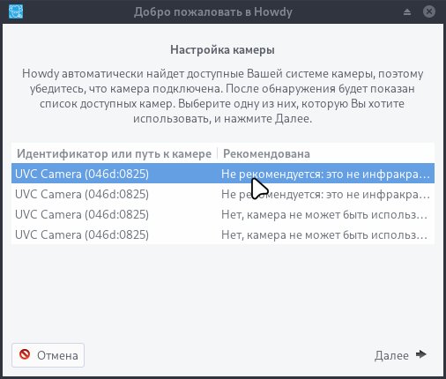446x379 pixels.
Task: Close the Howdy welcome window
Action: [429, 11]
